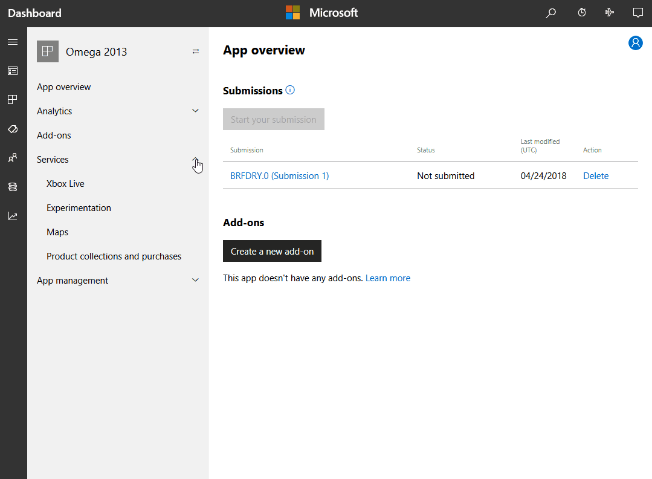The height and width of the screenshot is (479, 652).
Task: Click the Submissions info icon
Action: [x=290, y=90]
